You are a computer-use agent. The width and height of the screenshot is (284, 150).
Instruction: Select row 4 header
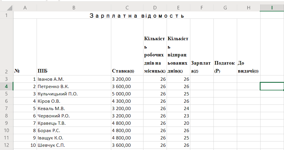(6, 86)
